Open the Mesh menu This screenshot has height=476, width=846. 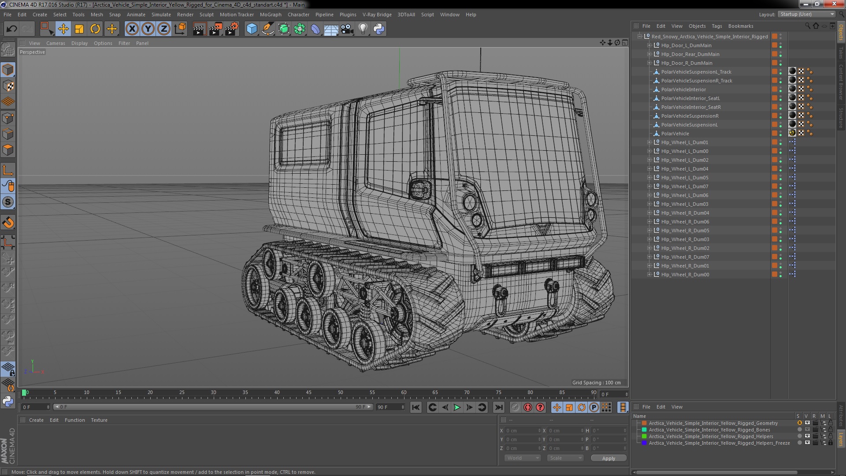tap(96, 15)
